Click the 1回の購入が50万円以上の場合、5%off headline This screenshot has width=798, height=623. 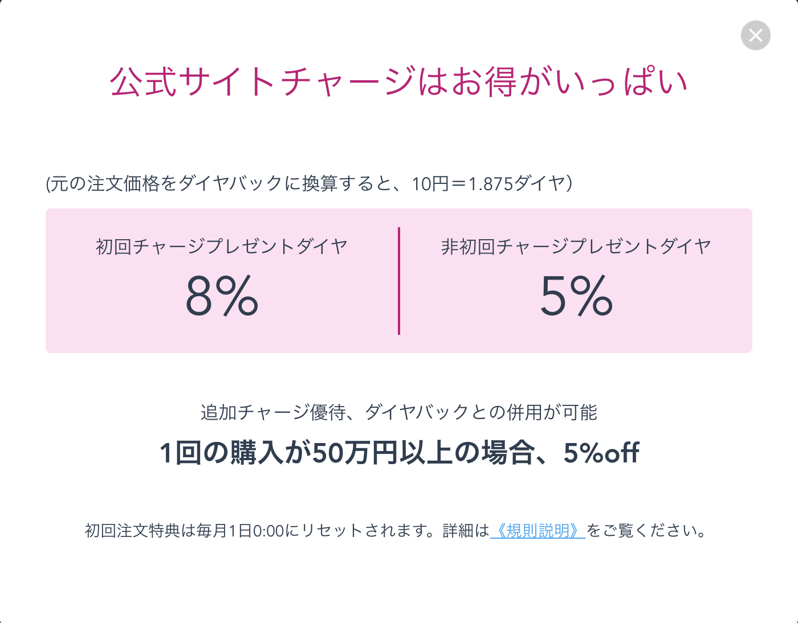(399, 453)
